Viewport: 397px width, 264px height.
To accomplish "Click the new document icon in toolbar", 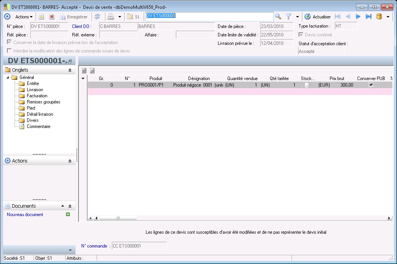I will click(41, 16).
